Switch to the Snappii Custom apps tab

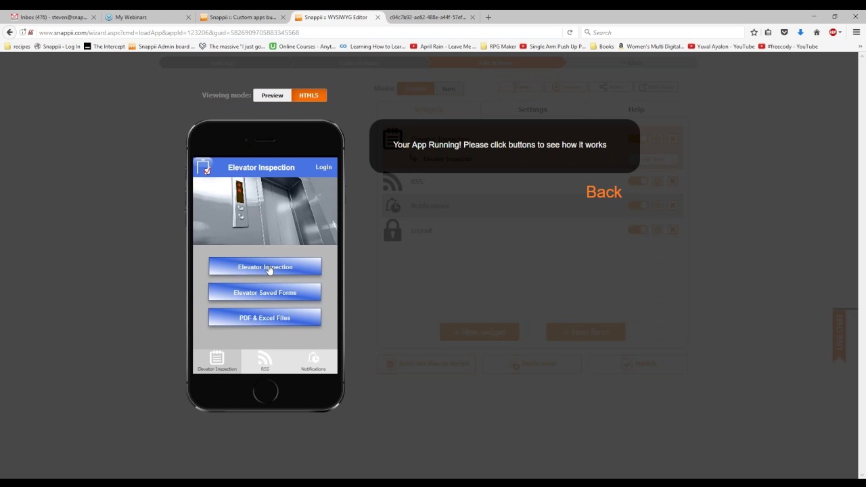(x=242, y=17)
